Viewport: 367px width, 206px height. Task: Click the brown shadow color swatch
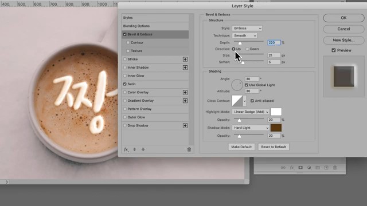[x=276, y=128]
